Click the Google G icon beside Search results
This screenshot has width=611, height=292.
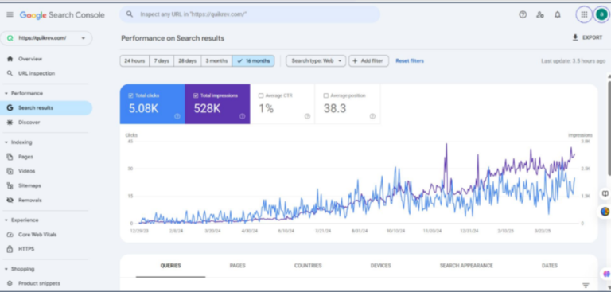pos(10,108)
